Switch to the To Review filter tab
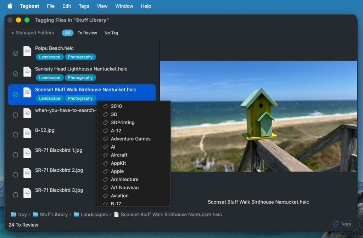The height and width of the screenshot is (238, 363). [x=87, y=33]
